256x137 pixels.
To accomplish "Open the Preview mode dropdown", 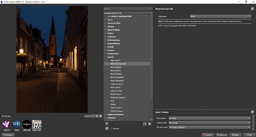I will tap(210, 127).
